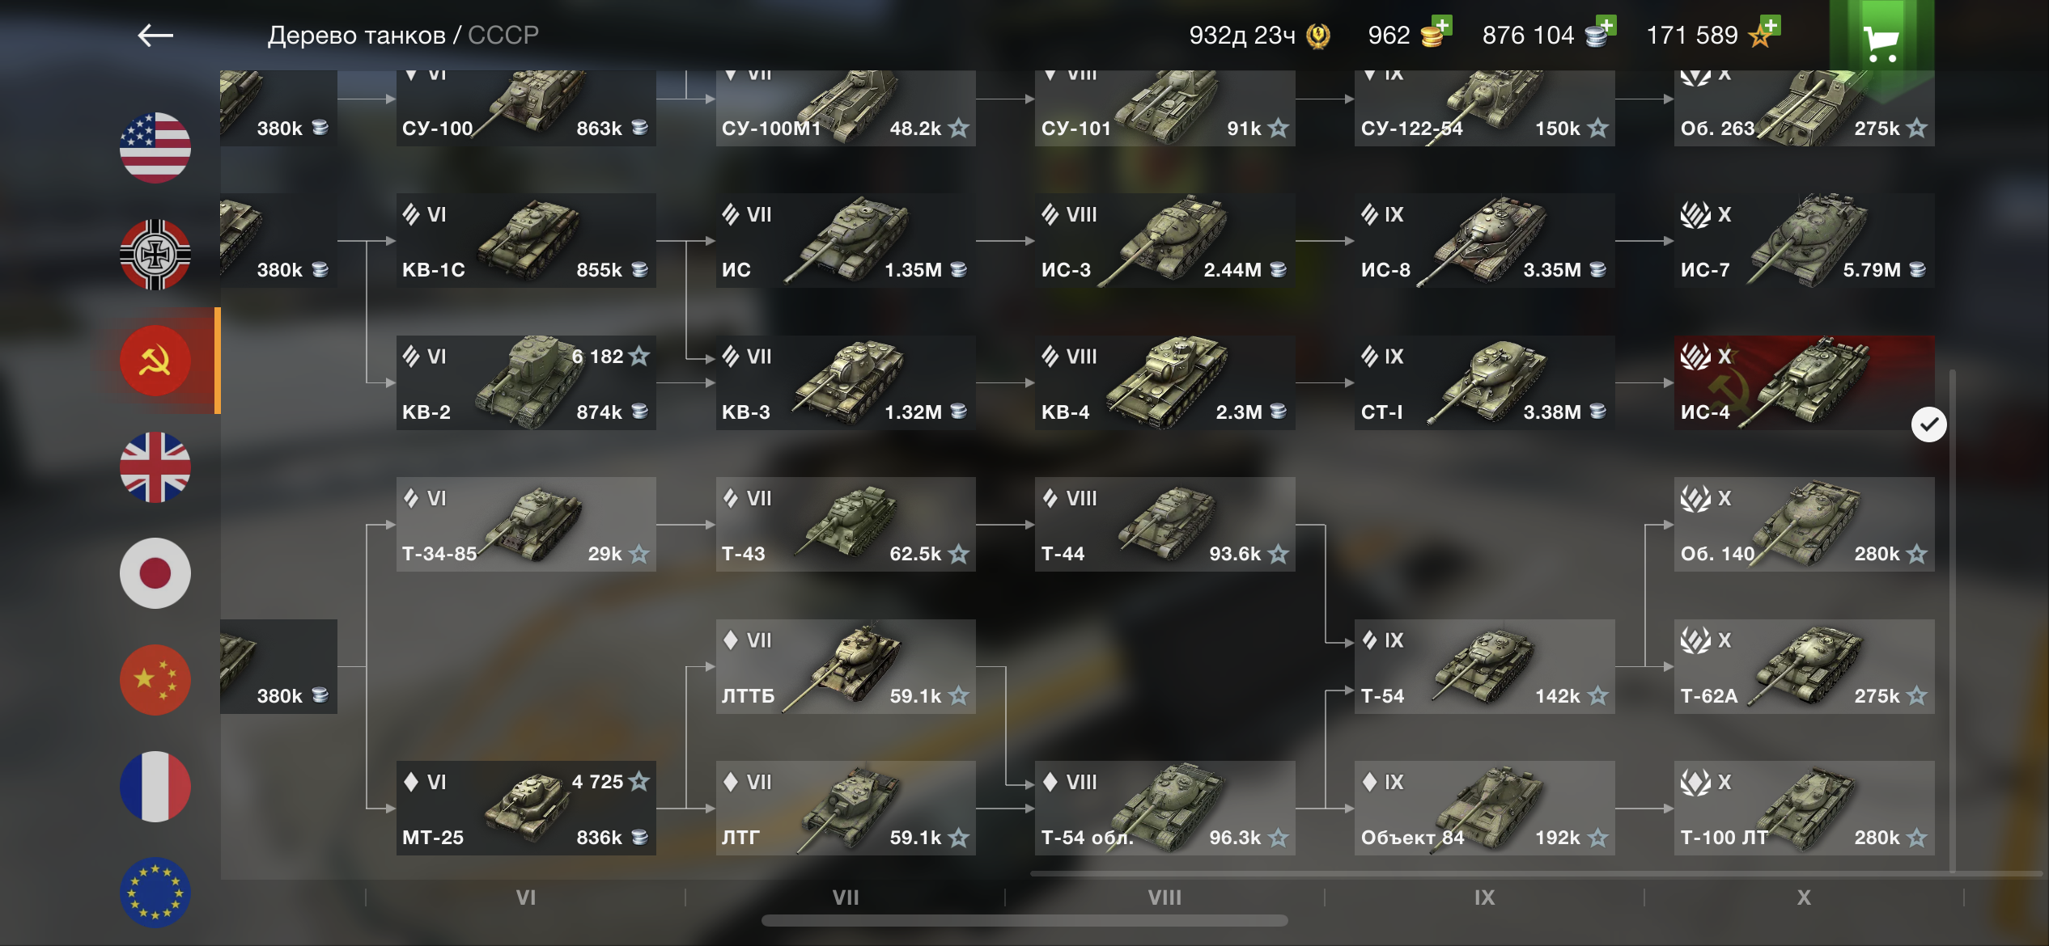This screenshot has height=946, width=2049.
Task: Open the shop cart icon
Action: 1881,42
